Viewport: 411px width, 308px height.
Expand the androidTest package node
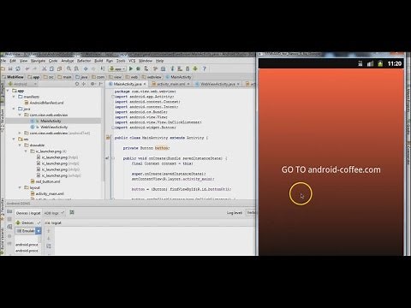(20, 133)
